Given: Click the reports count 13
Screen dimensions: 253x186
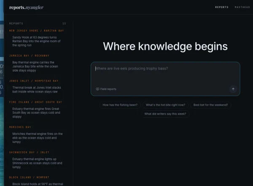Looking at the screenshot, I should (64, 23).
